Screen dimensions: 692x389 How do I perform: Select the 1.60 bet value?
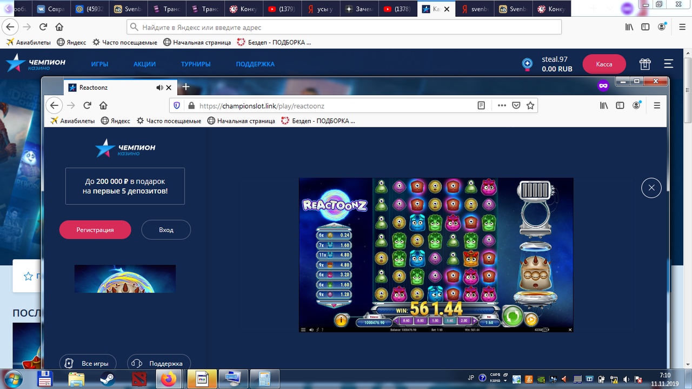point(450,321)
